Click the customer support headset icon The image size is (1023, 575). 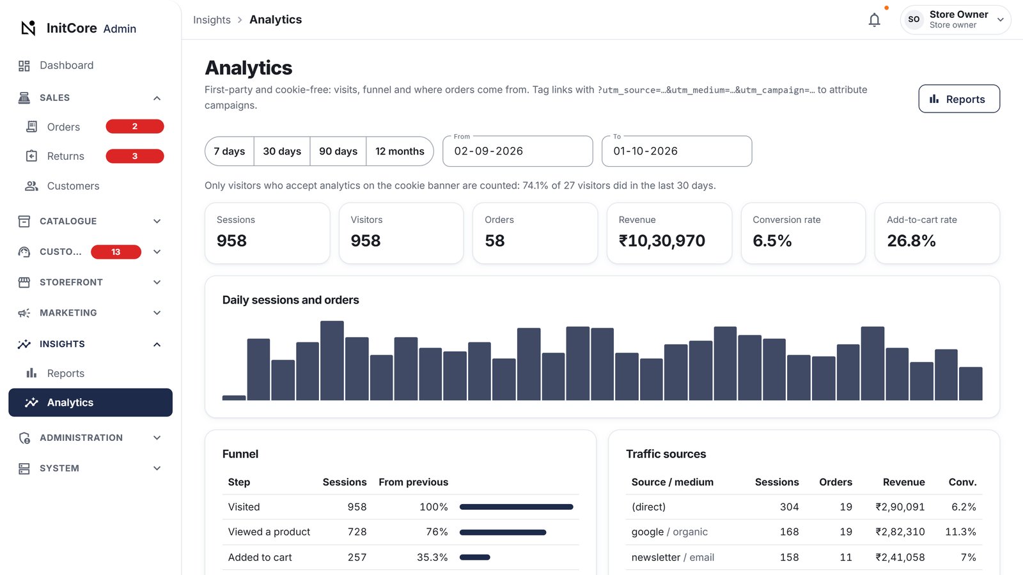click(x=24, y=252)
